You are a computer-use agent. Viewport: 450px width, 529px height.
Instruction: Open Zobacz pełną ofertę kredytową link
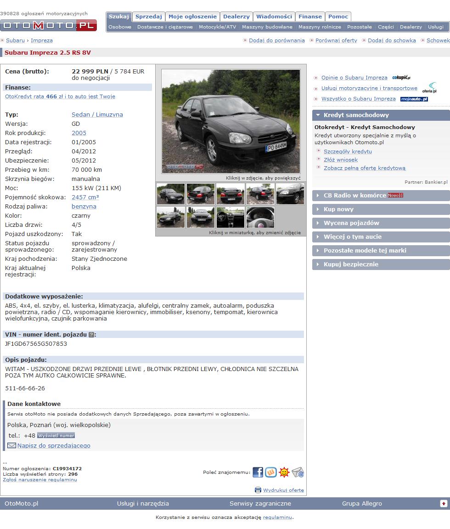click(x=365, y=168)
